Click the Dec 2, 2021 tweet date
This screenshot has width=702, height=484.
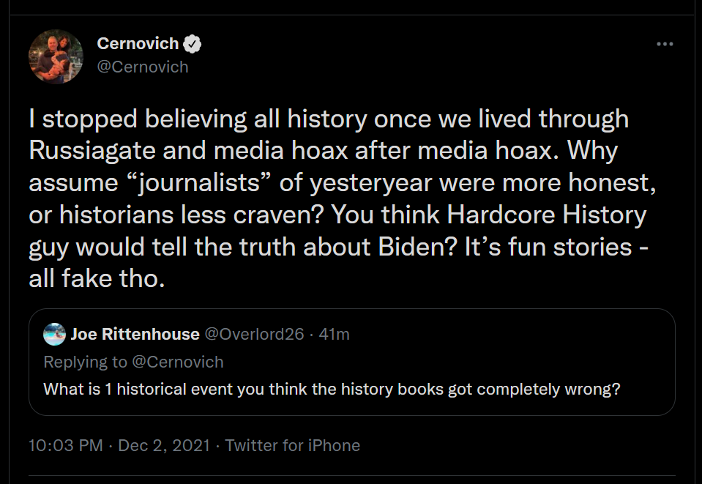point(164,445)
